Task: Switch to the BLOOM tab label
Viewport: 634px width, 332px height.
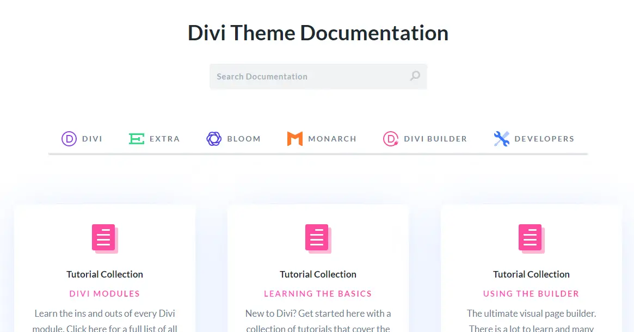Action: point(244,139)
